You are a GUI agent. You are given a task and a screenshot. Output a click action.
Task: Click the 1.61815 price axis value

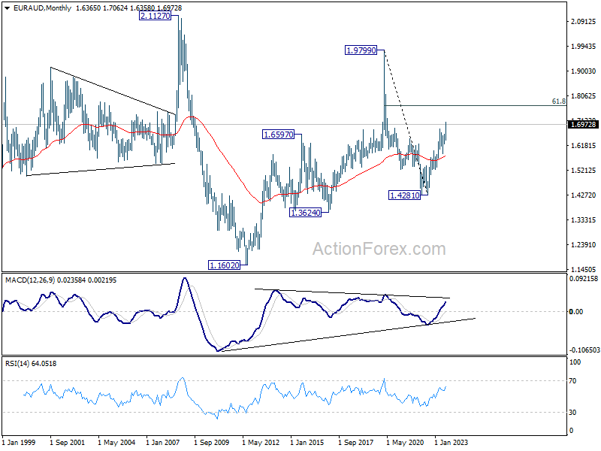[x=584, y=146]
